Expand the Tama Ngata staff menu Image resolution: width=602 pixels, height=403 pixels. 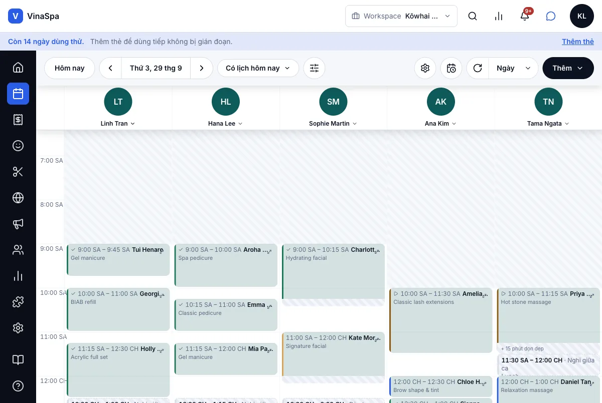coord(548,123)
